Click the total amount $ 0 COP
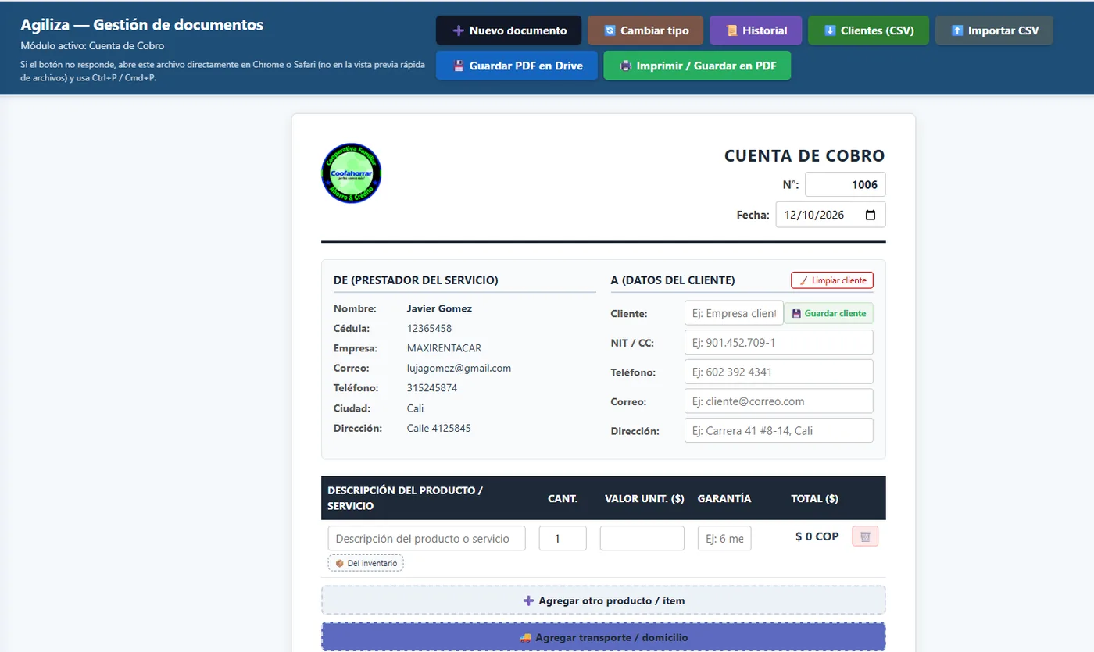1094x652 pixels. coord(817,536)
